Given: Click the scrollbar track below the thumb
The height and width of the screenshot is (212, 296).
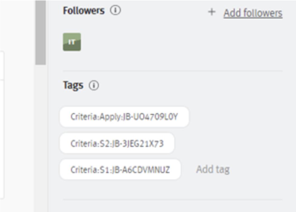Looking at the screenshot, I should coord(40,138).
